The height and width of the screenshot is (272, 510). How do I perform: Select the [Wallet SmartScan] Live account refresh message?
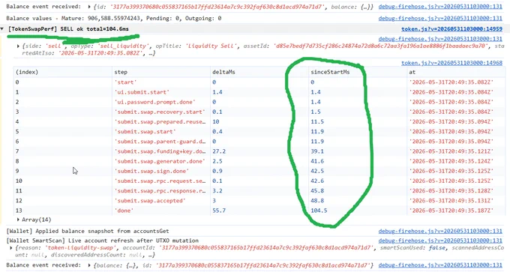pos(102,241)
